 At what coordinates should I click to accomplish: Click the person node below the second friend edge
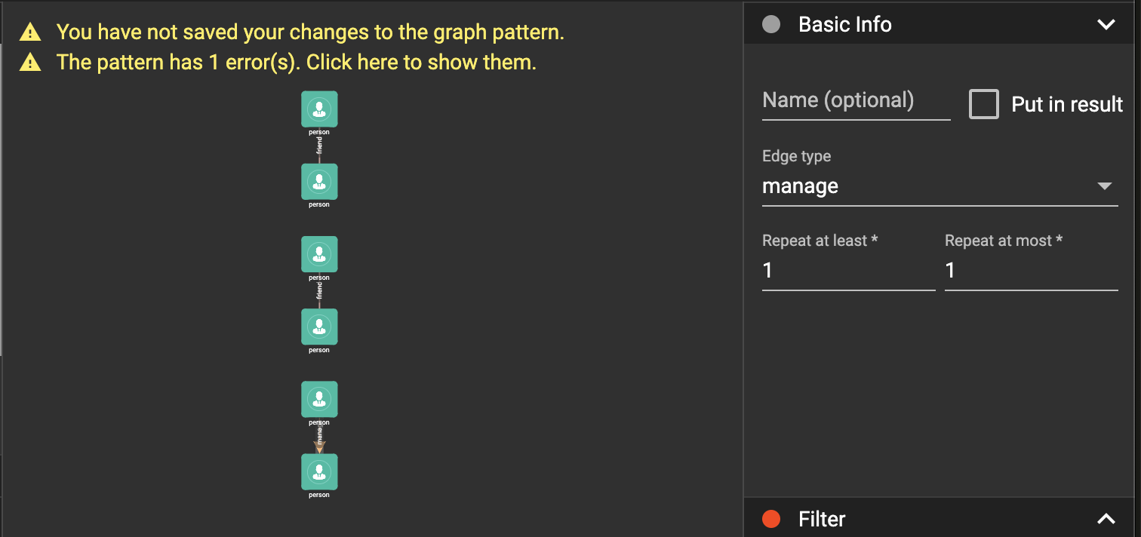[319, 327]
